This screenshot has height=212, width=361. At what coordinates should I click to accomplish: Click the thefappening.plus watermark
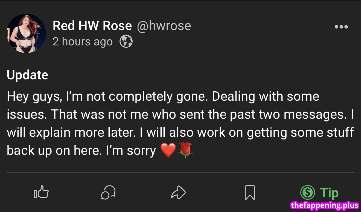[325, 205]
